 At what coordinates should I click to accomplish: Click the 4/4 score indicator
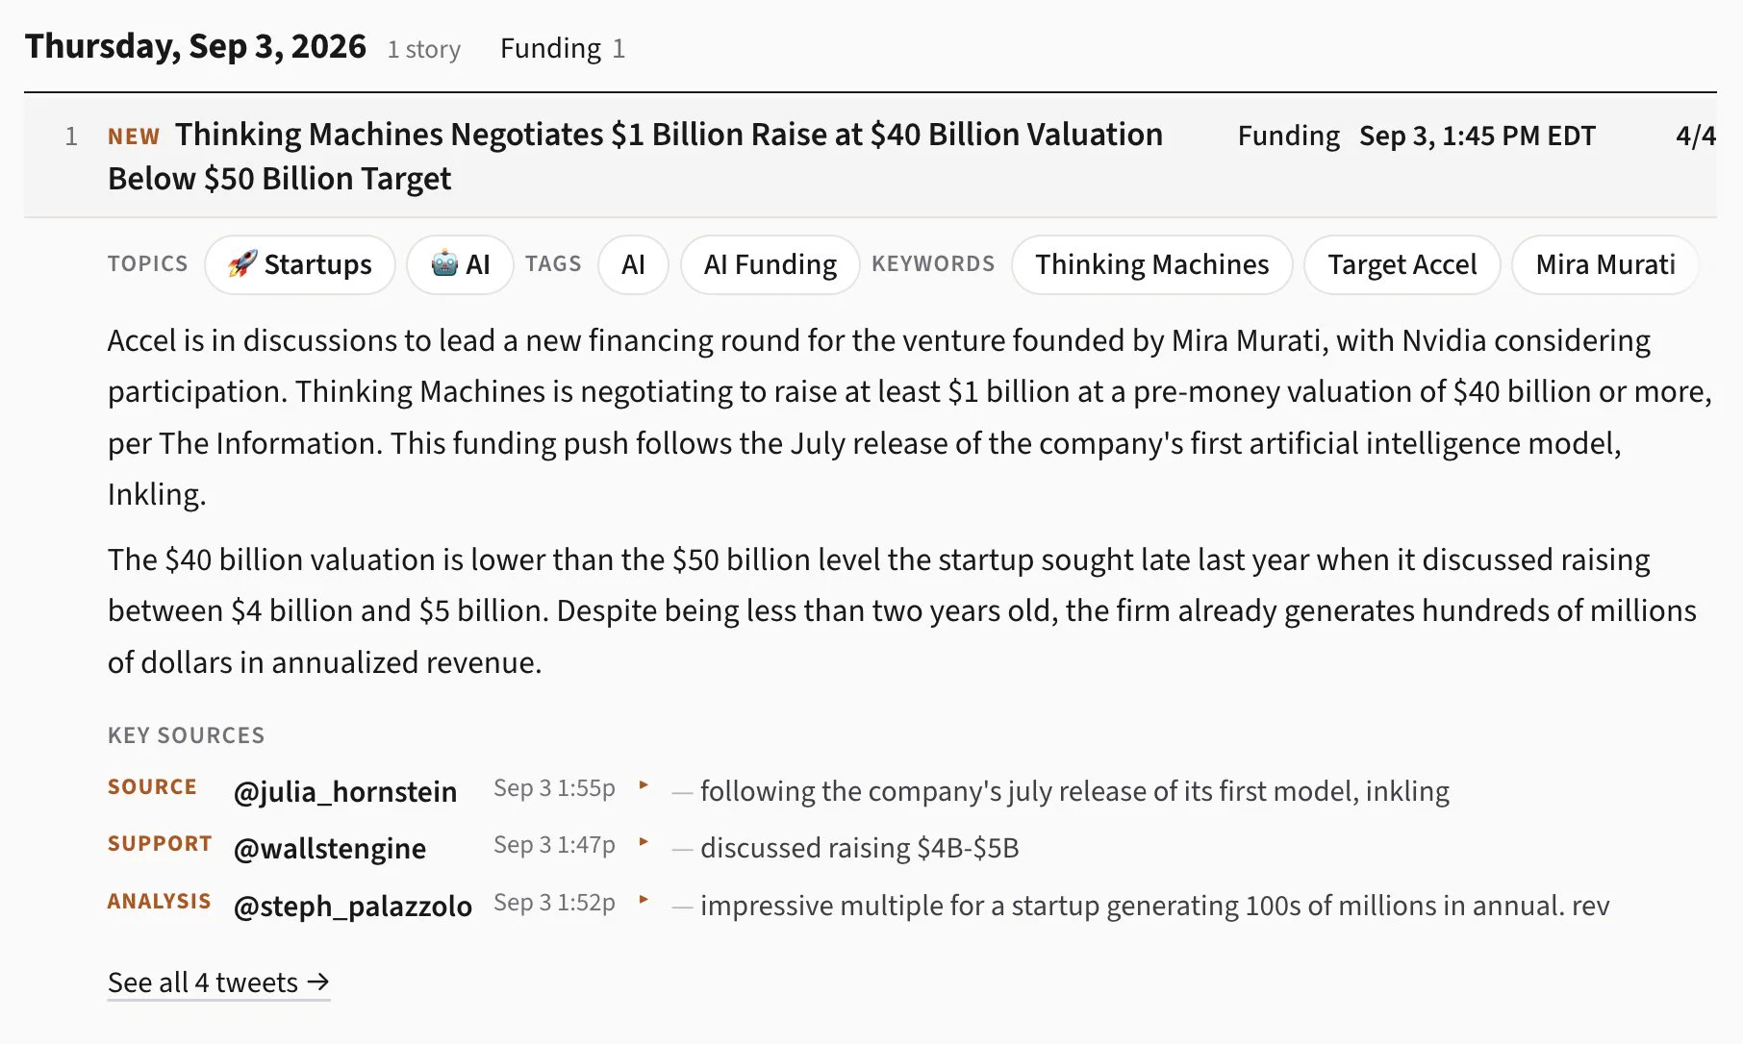coord(1695,137)
